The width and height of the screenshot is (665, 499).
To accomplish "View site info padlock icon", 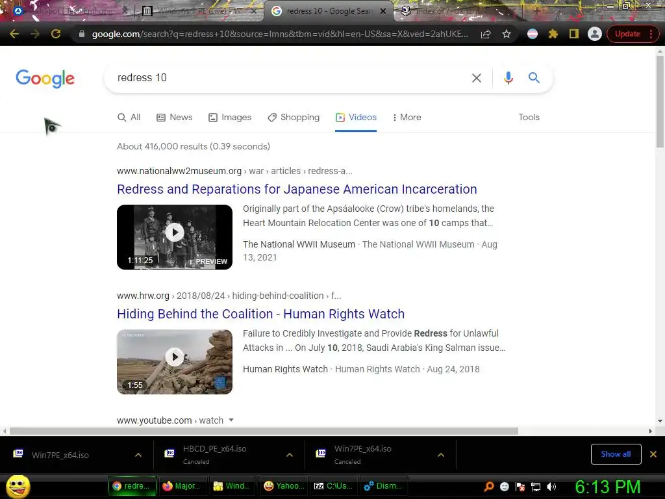I will click(82, 34).
